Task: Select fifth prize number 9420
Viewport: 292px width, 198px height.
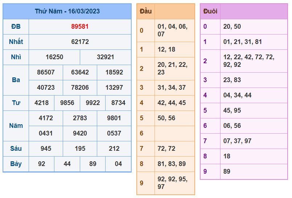Action: click(80, 133)
